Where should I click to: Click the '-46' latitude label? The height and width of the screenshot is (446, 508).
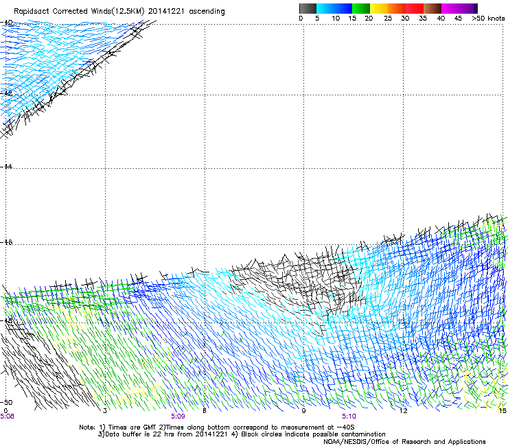click(x=6, y=242)
